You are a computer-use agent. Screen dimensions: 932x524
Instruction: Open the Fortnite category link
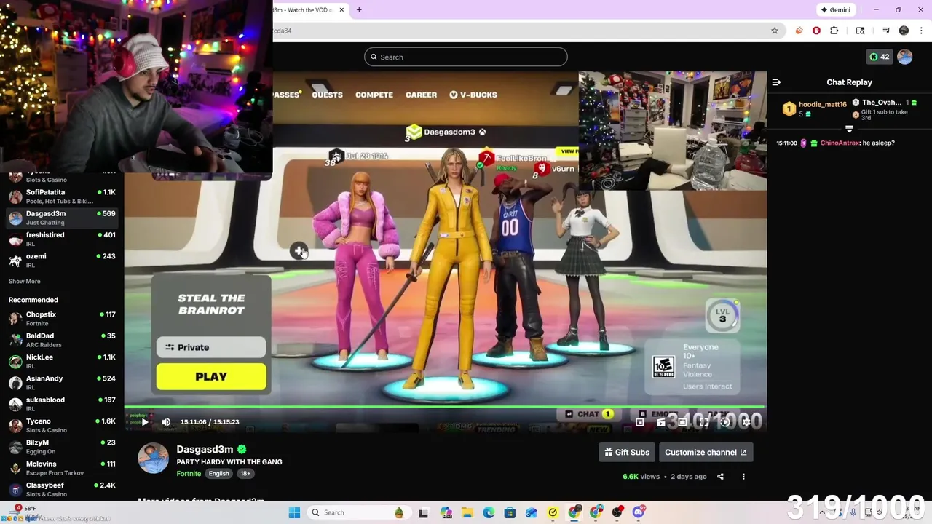click(x=189, y=474)
